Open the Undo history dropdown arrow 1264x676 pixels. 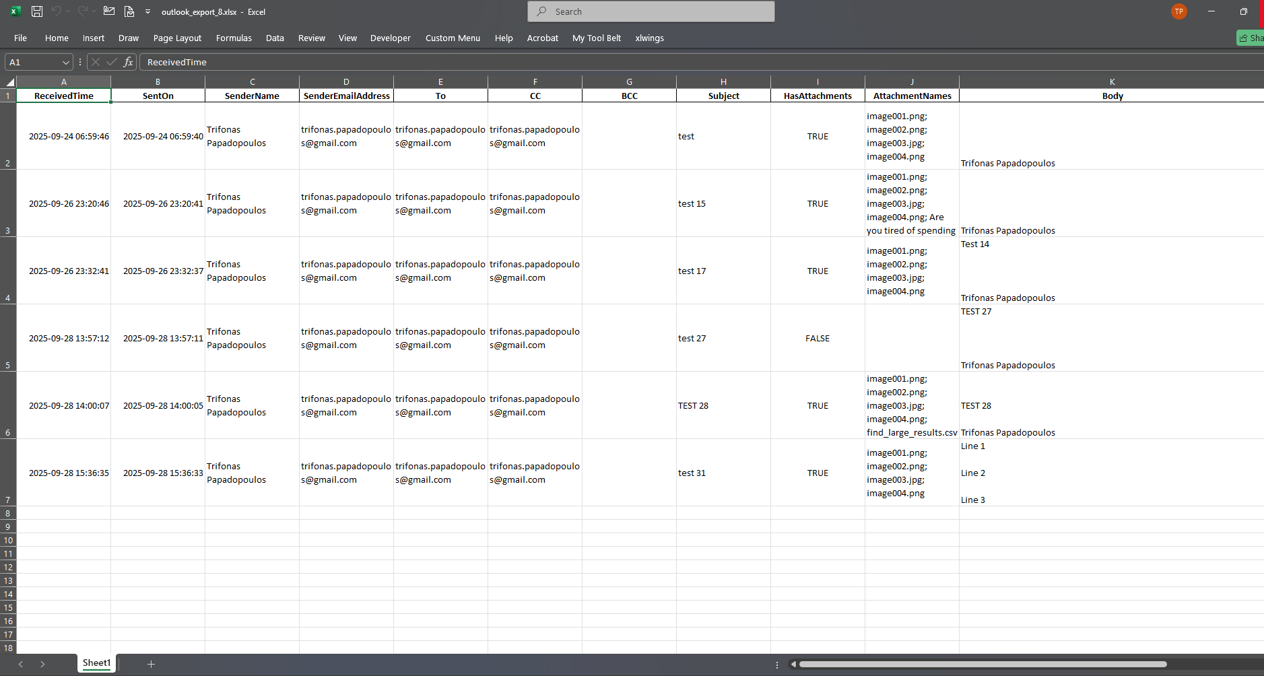click(x=68, y=11)
